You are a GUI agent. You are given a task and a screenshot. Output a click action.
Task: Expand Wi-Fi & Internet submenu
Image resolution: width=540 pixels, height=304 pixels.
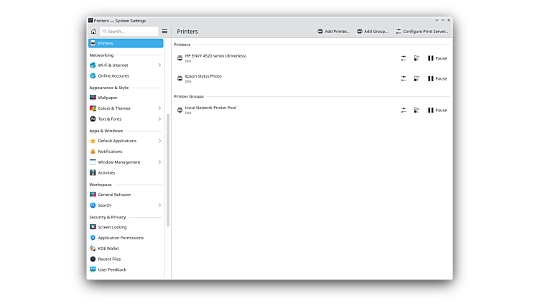(159, 65)
